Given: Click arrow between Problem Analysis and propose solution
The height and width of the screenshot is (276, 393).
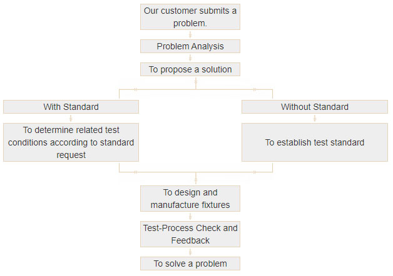Looking at the screenshot, I should click(190, 58).
